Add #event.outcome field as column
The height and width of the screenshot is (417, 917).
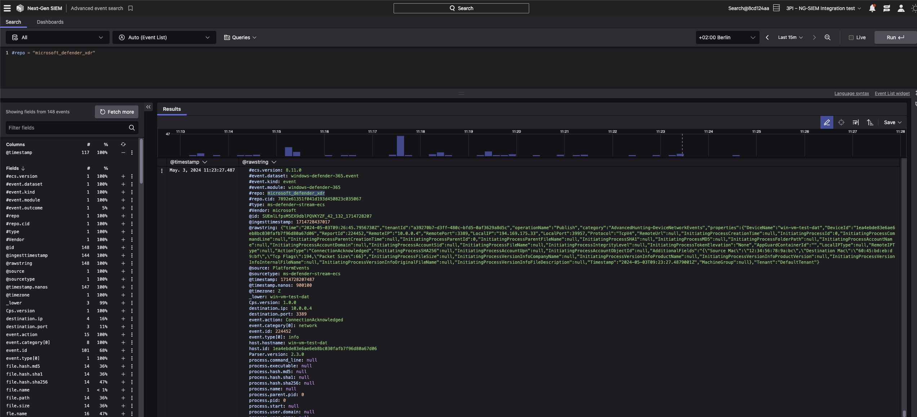click(123, 208)
